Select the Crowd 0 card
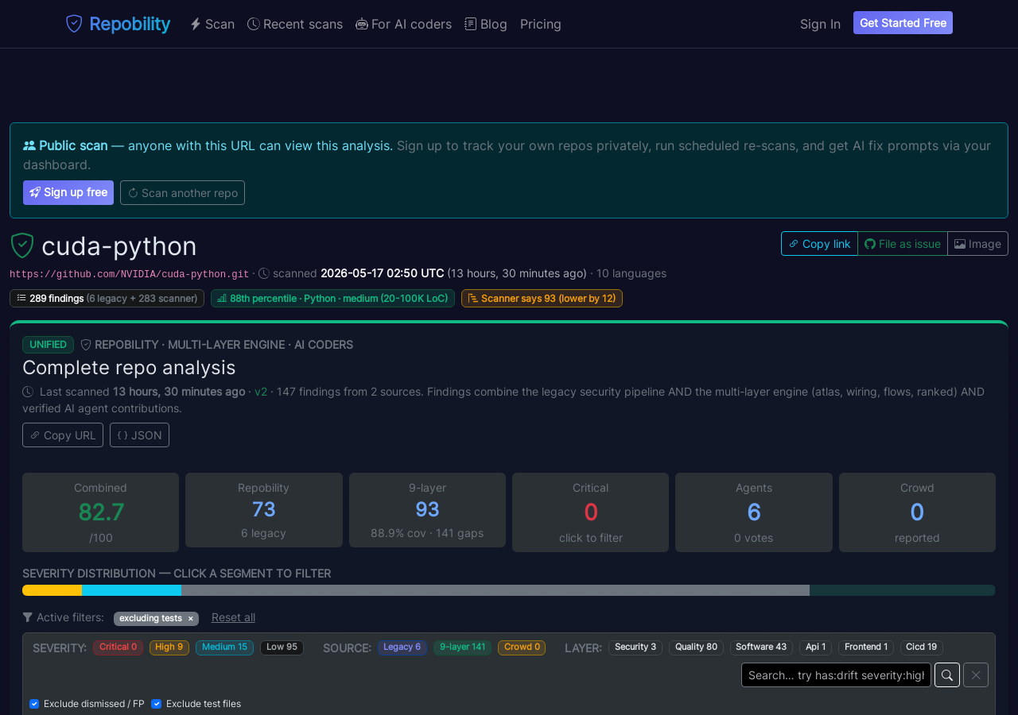Screen dimensions: 1018x715 pos(917,512)
